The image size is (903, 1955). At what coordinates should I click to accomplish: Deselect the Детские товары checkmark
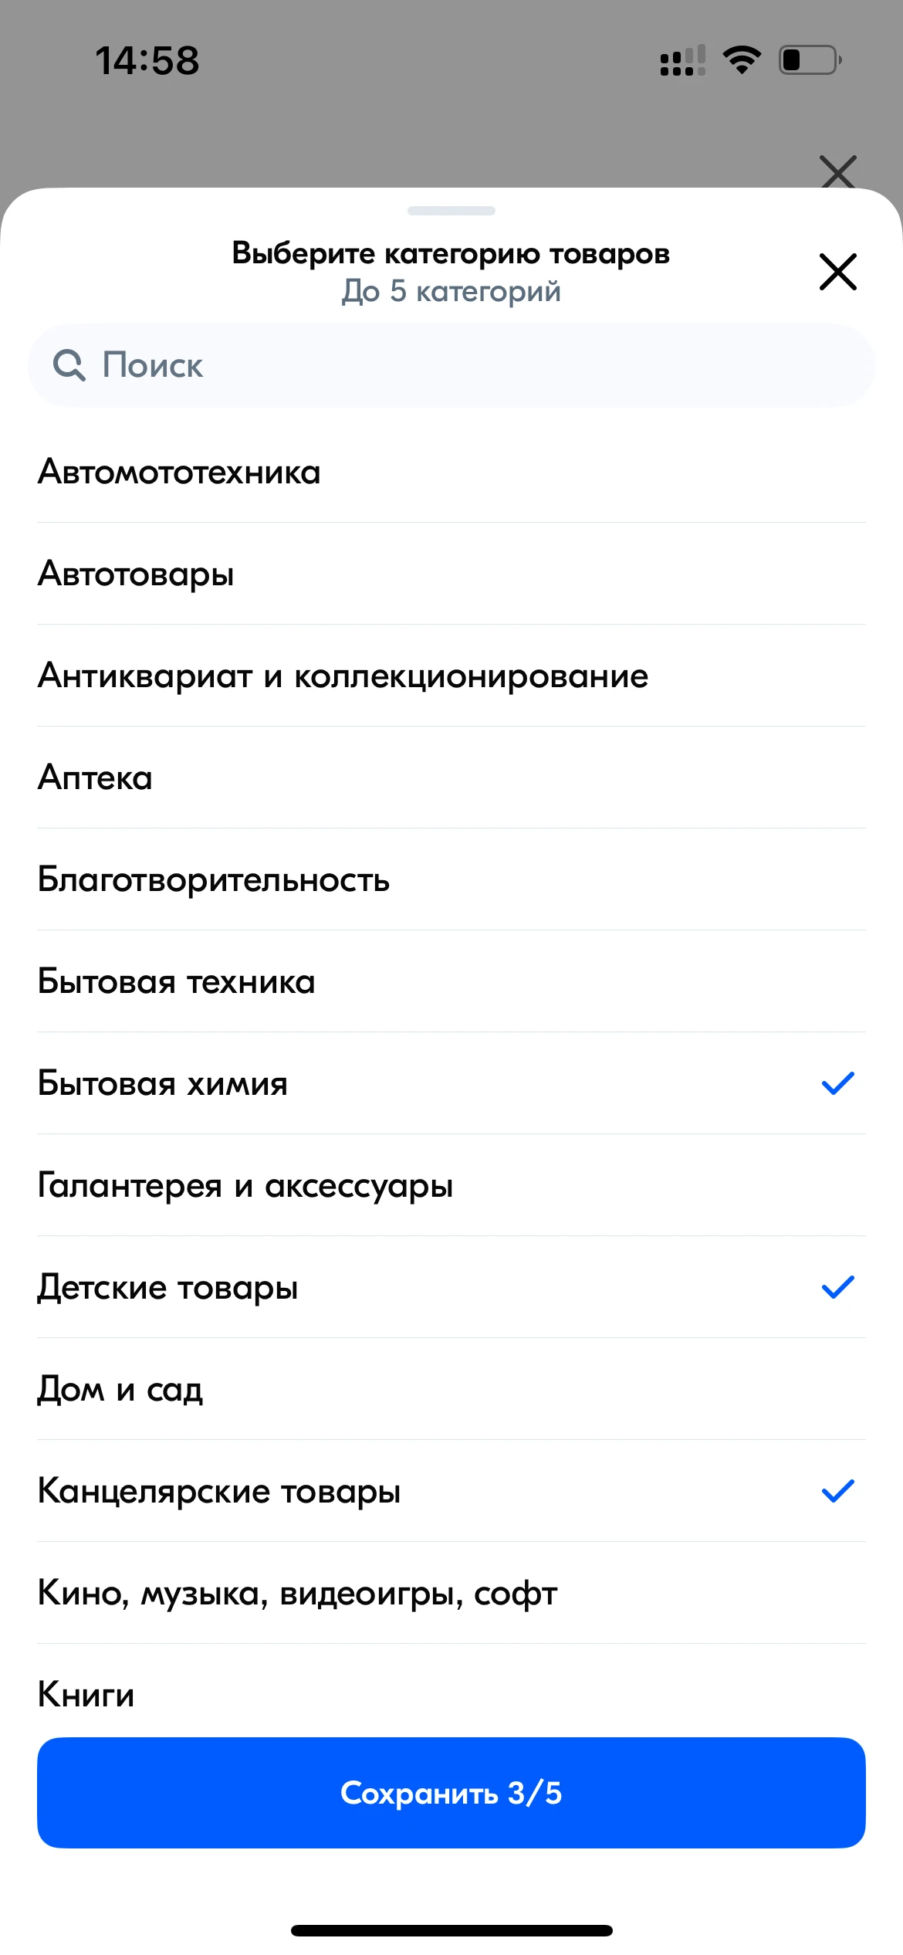pyautogui.click(x=837, y=1287)
